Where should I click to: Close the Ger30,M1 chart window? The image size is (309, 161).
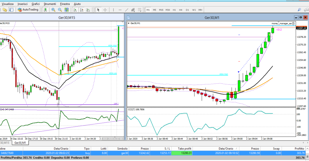point(305,17)
